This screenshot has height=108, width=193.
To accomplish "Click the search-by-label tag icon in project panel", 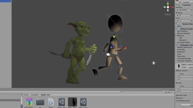I will point(169,92).
